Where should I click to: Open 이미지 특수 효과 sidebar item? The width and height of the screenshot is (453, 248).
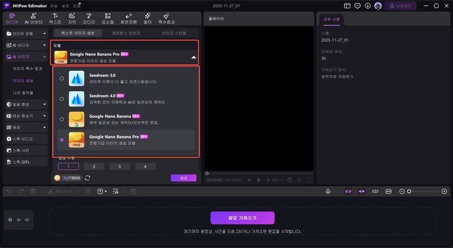click(27, 69)
